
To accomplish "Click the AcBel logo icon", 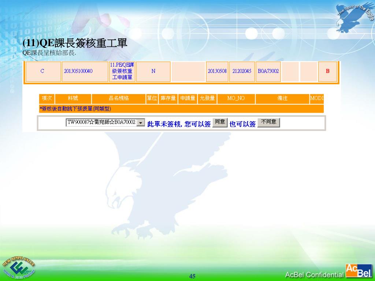I will [359, 271].
